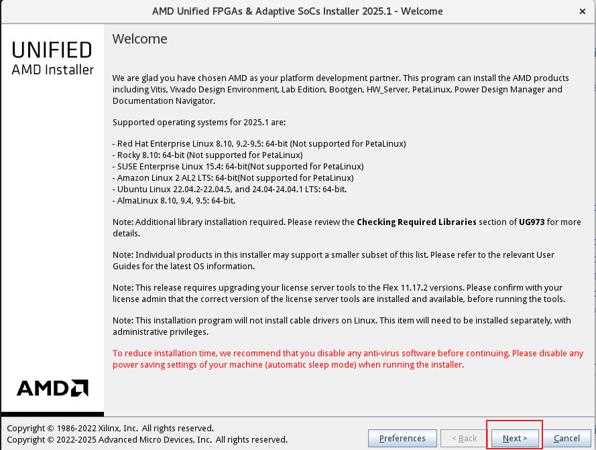Click the installer window title bar

(297, 11)
